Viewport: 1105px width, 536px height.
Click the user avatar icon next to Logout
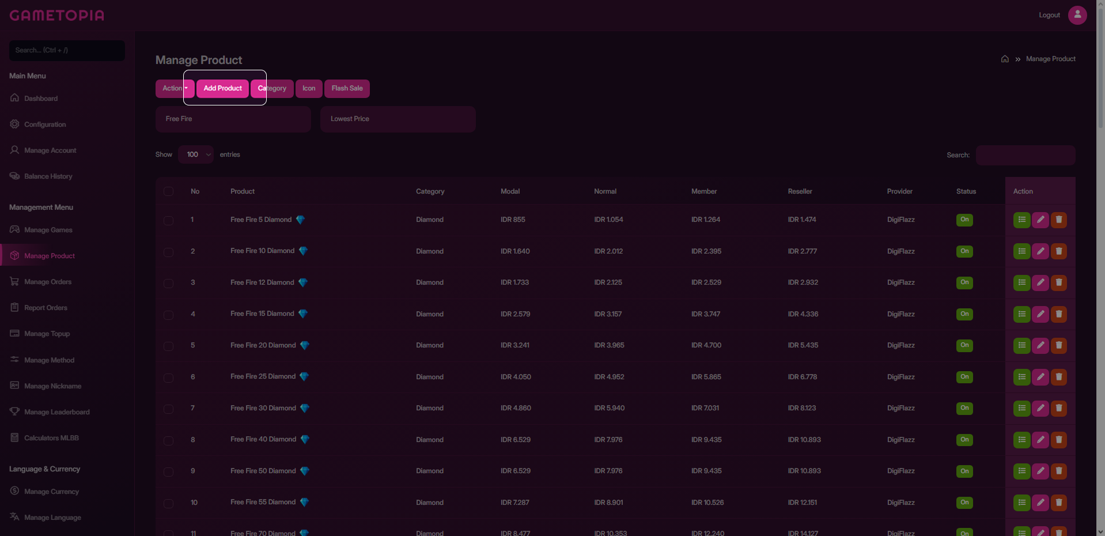tap(1077, 15)
